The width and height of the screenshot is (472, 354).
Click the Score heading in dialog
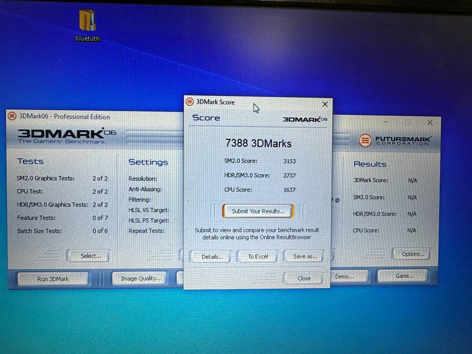click(206, 118)
